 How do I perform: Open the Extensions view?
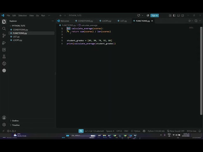click(4, 50)
